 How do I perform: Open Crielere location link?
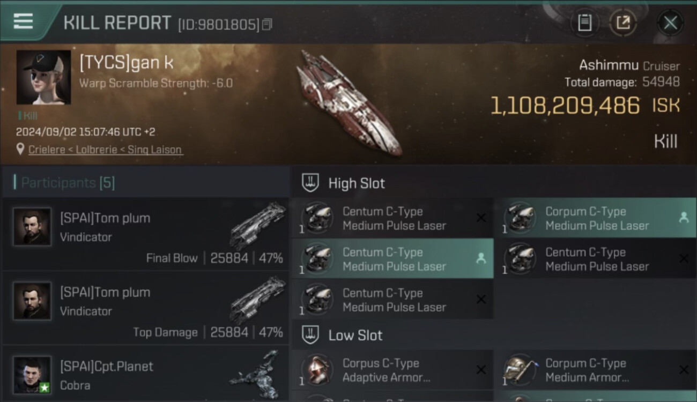click(x=106, y=150)
